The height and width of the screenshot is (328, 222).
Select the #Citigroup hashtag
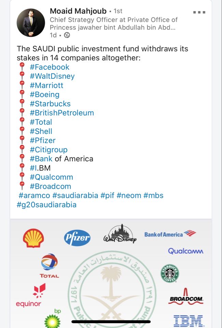(48, 150)
